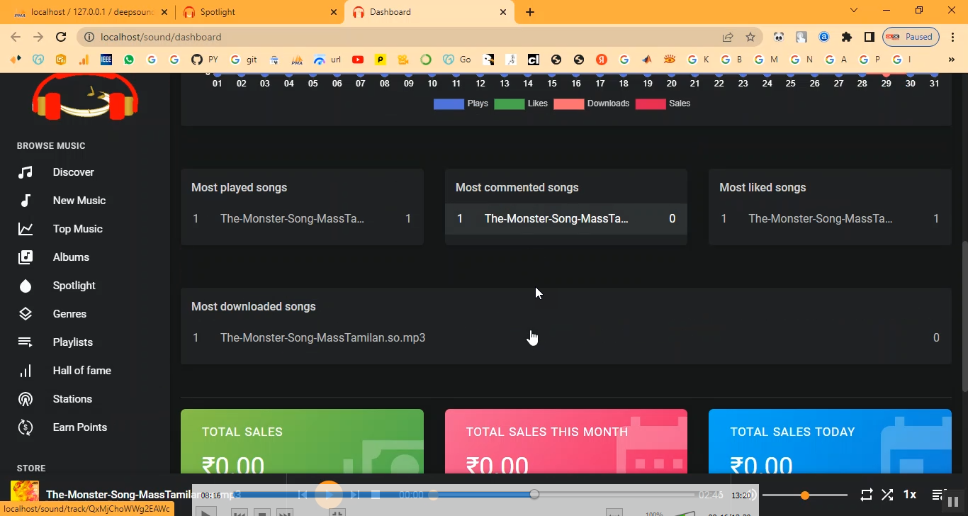The height and width of the screenshot is (516, 968).
Task: Toggle repeat mode in player bar
Action: pyautogui.click(x=866, y=495)
